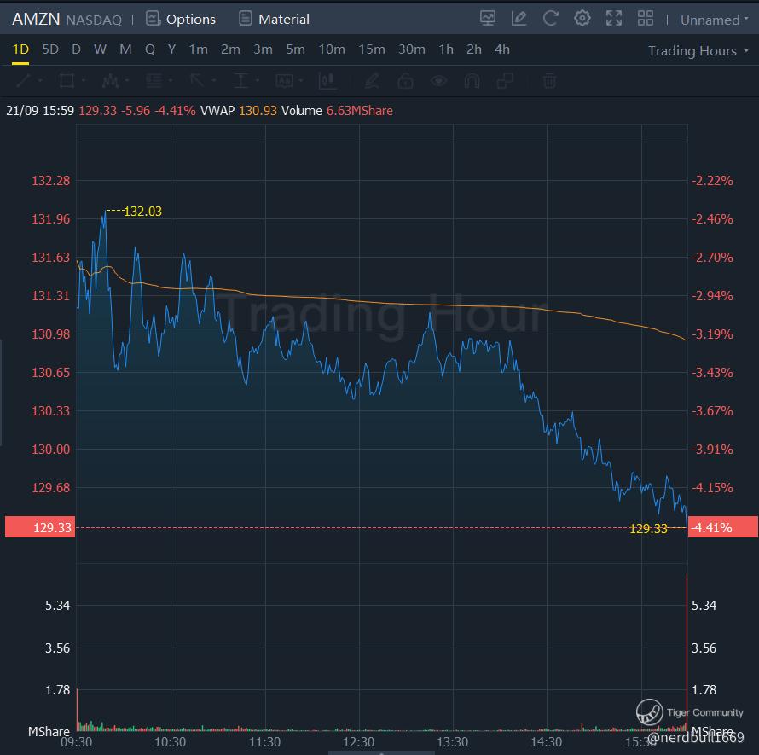Screen dimensions: 759x755
Task: Select the measure range tool
Action: (x=240, y=80)
